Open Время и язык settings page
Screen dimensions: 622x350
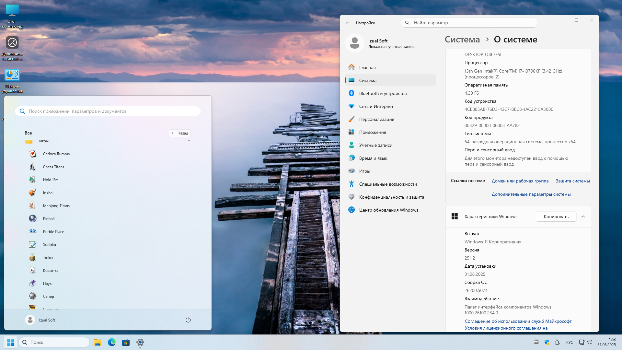(390, 158)
